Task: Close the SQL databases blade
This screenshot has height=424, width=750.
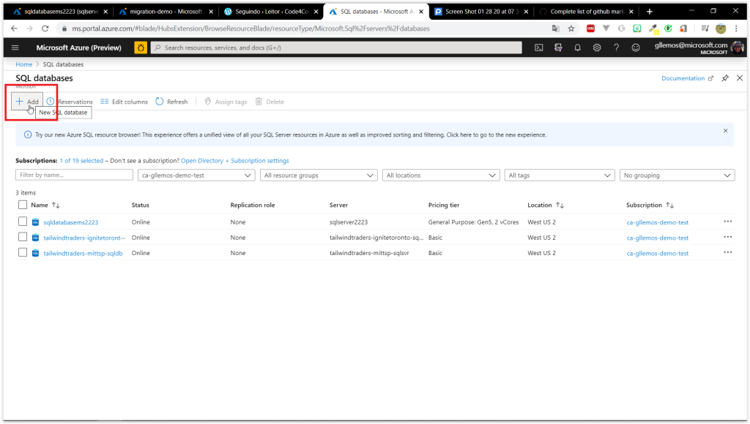Action: (740, 77)
